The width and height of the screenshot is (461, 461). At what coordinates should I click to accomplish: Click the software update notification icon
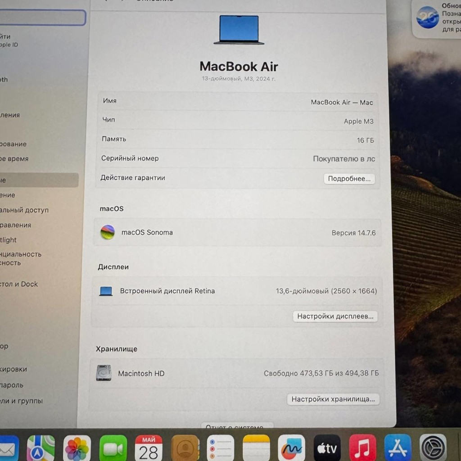[428, 18]
